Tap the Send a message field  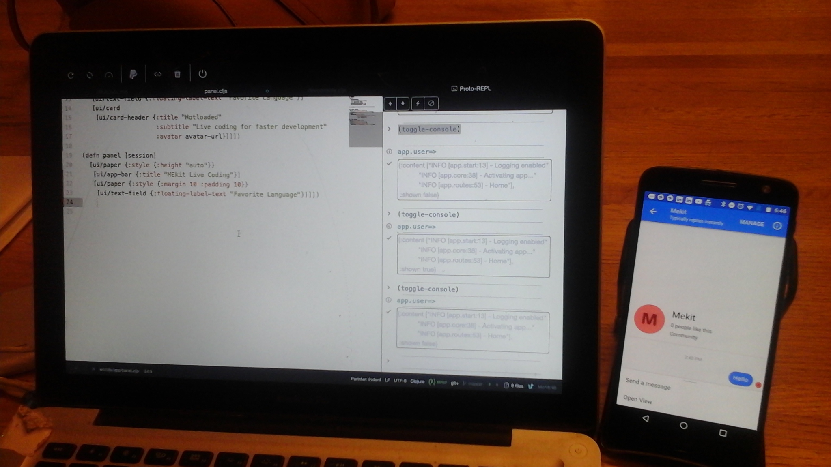coord(648,383)
